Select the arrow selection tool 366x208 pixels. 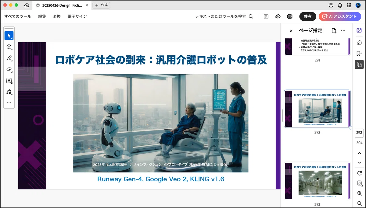9,36
